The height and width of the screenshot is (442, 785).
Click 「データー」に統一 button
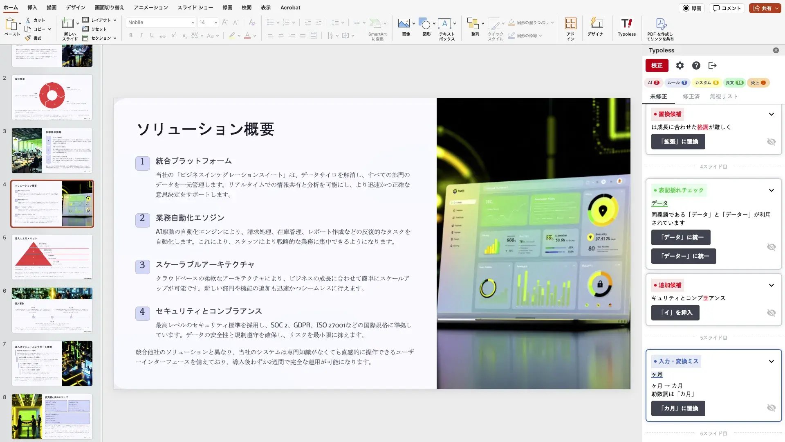pyautogui.click(x=684, y=256)
